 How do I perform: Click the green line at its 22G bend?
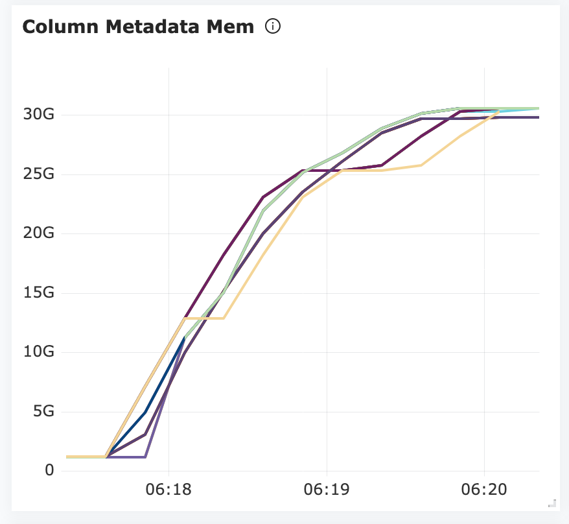(263, 210)
